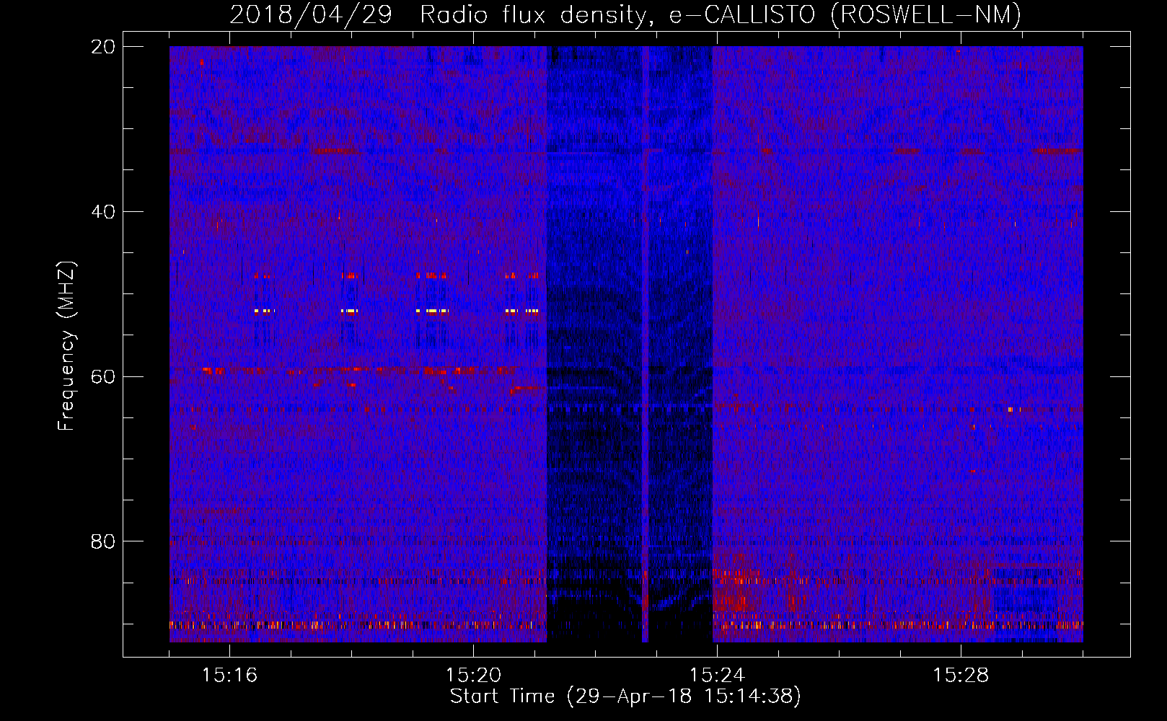Image resolution: width=1167 pixels, height=721 pixels.
Task: Click the '15:16' time tick label
Action: (x=229, y=675)
